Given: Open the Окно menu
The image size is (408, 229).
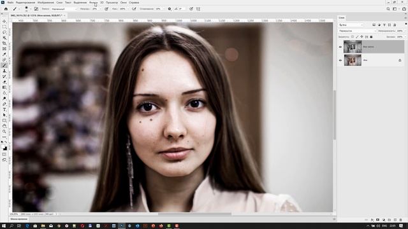Looking at the screenshot, I should [123, 3].
